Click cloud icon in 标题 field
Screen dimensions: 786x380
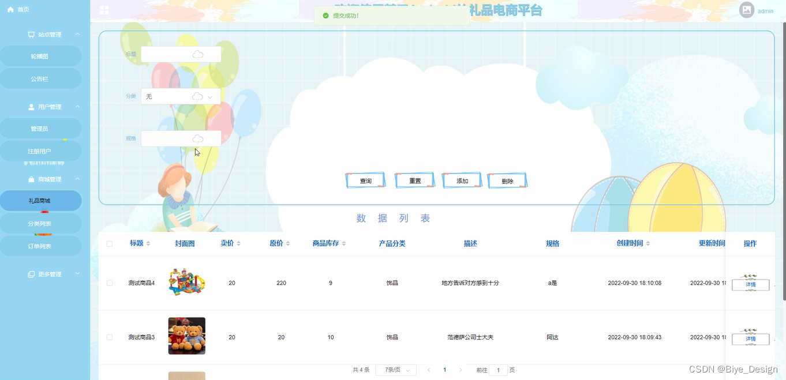click(x=197, y=55)
